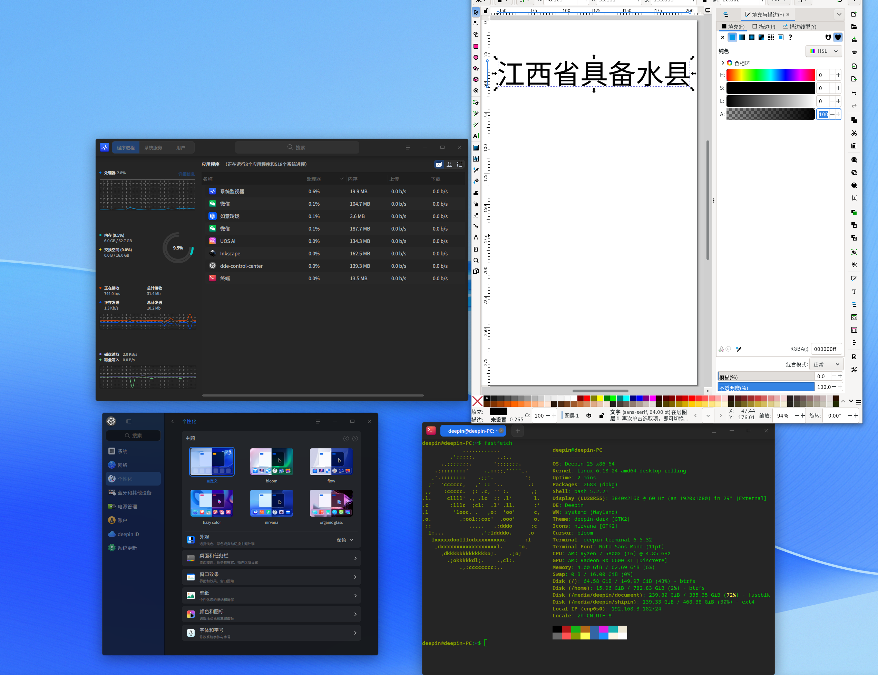Select linear gradient fill type icon

[x=742, y=37]
